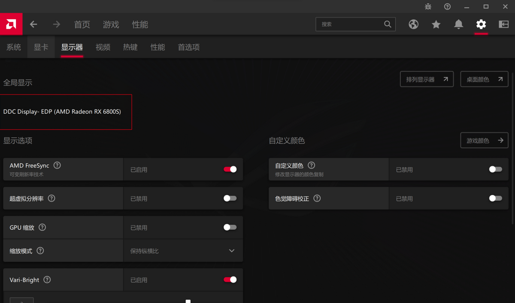Switch to the 热键 tab
Image resolution: width=515 pixels, height=303 pixels.
[x=130, y=47]
